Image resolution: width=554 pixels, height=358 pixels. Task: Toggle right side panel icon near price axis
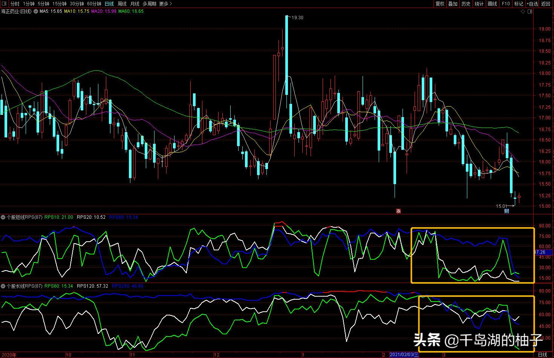coord(530,12)
